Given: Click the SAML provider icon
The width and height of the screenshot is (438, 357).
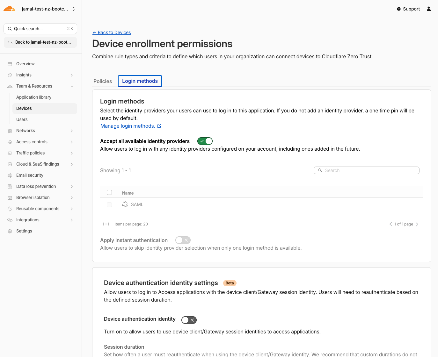Looking at the screenshot, I should click(125, 204).
